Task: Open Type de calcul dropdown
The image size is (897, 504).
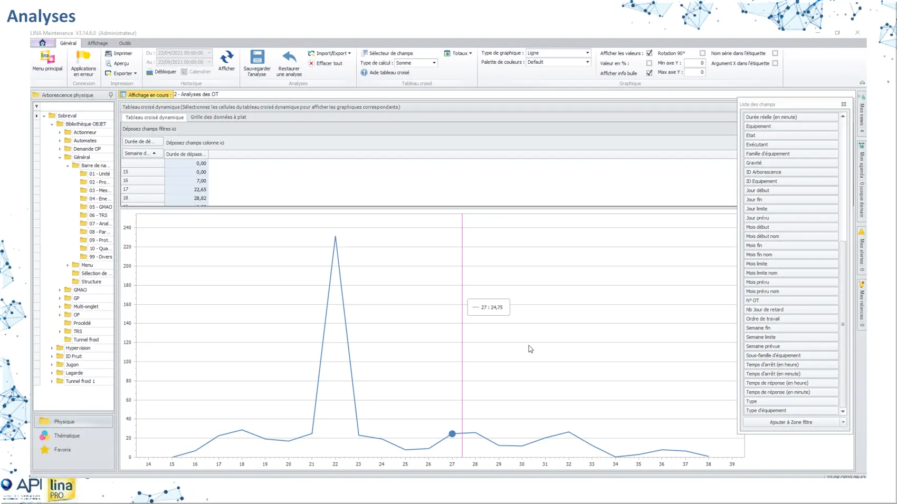Action: coord(434,63)
